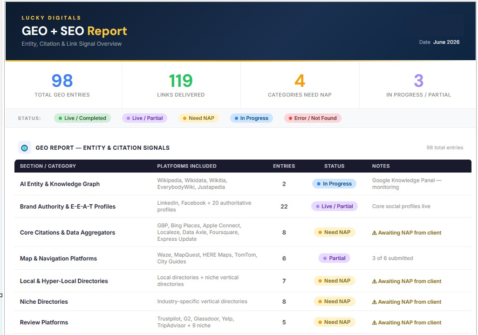Click warning icon in Local & Hyper-Local Directories row

coord(375,281)
